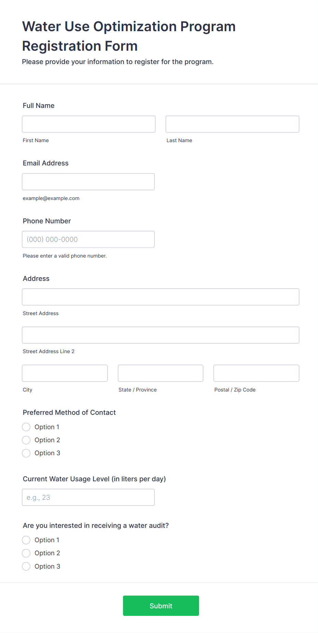
Task: Click the Phone Number input field
Action: pos(88,239)
